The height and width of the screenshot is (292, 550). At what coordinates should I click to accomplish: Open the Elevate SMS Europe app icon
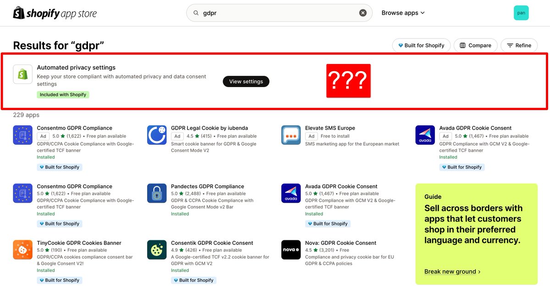[x=291, y=135]
